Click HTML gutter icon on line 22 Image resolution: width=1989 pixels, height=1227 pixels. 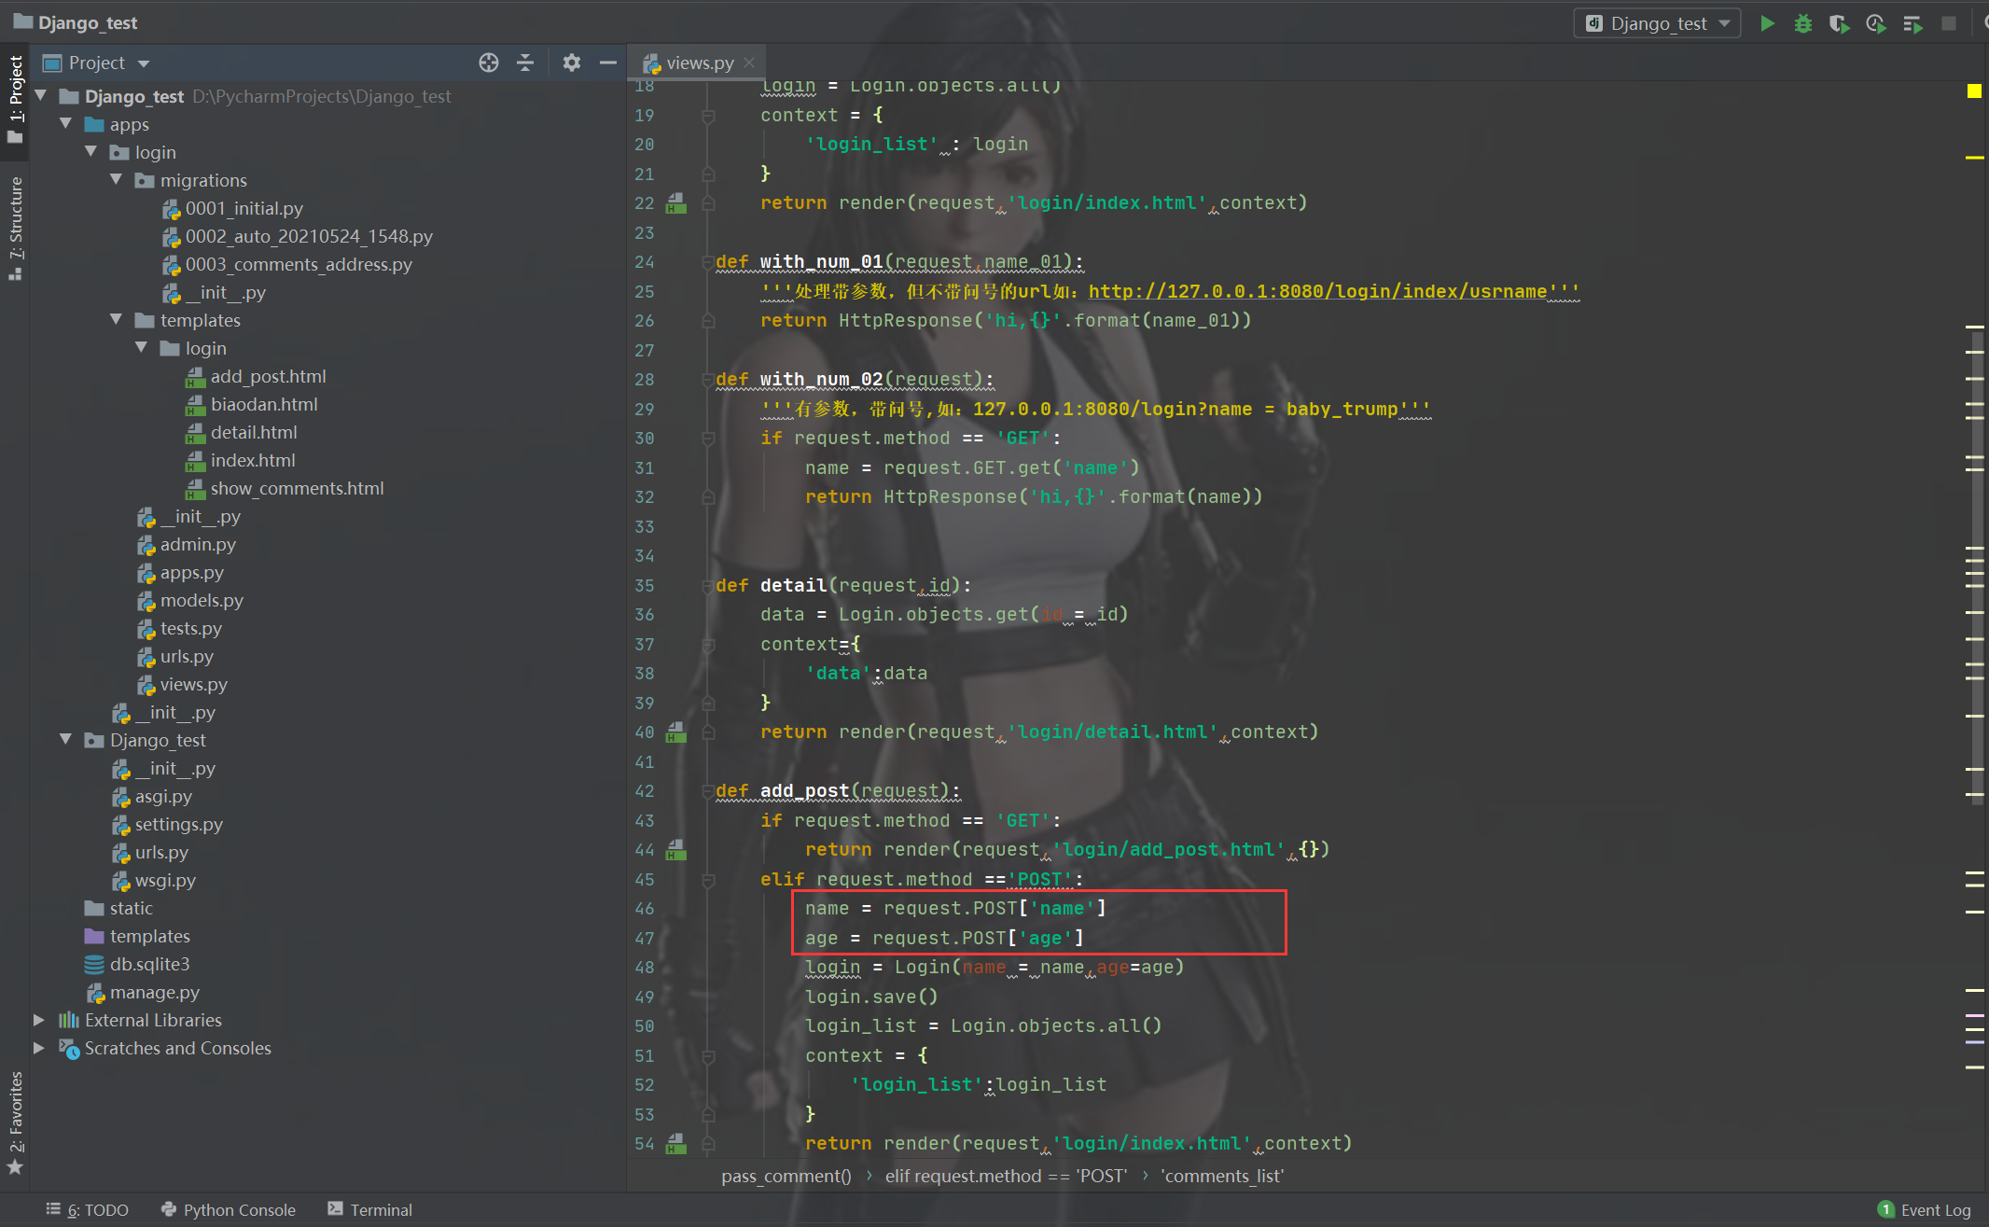(x=676, y=203)
